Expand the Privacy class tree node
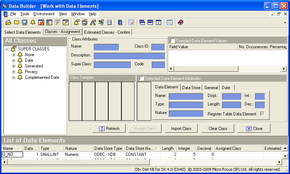The height and width of the screenshot is (174, 290). (x=14, y=72)
